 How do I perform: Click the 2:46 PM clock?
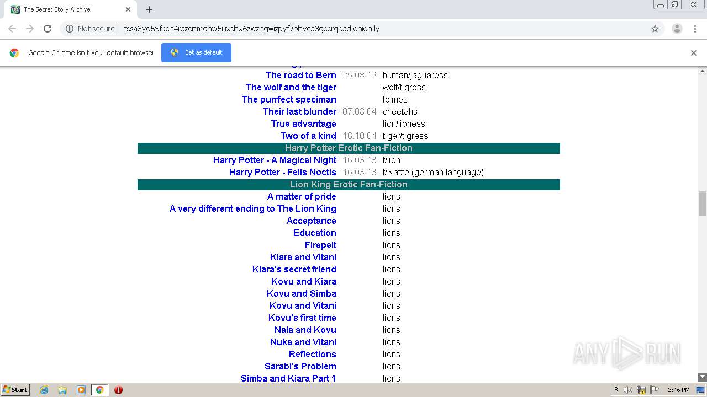pos(678,390)
